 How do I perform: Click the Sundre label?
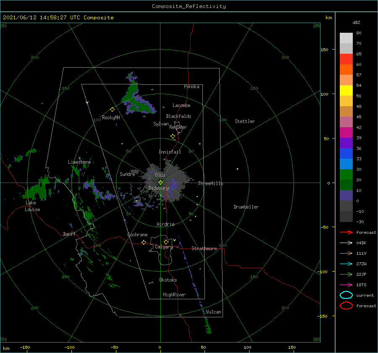pyautogui.click(x=127, y=174)
